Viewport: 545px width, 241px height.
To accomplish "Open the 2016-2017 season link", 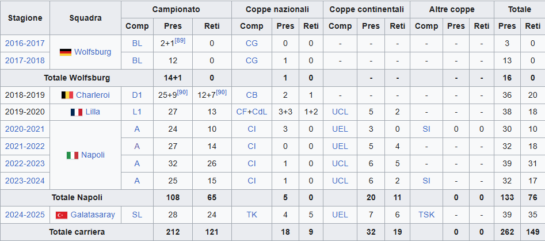I will coord(25,43).
